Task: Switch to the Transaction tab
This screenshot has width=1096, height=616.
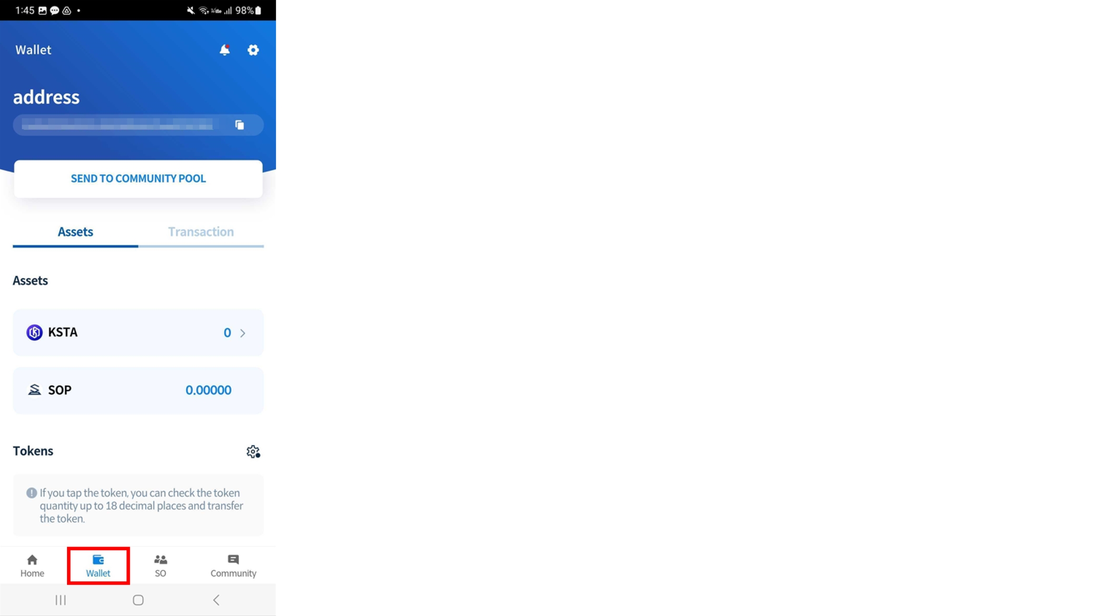Action: 201,232
